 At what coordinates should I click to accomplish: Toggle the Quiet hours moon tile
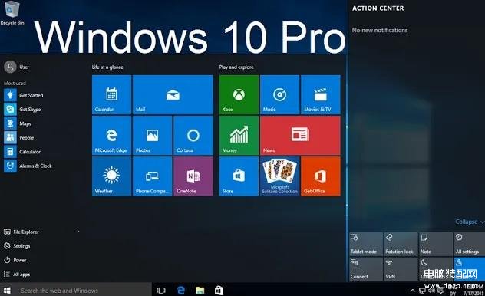click(x=436, y=269)
